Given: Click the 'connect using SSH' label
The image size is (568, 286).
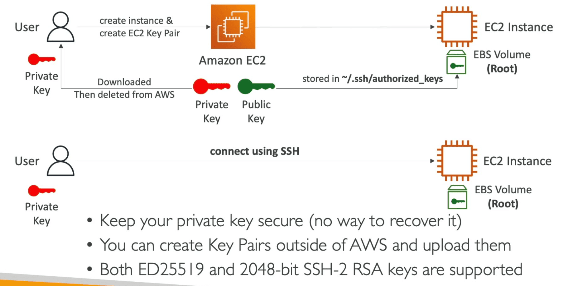Looking at the screenshot, I should pos(254,151).
